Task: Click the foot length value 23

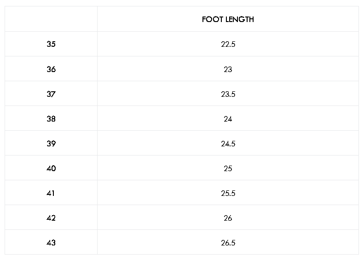Action: 228,69
